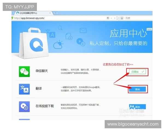Click the WeChat chat description text

81,71
